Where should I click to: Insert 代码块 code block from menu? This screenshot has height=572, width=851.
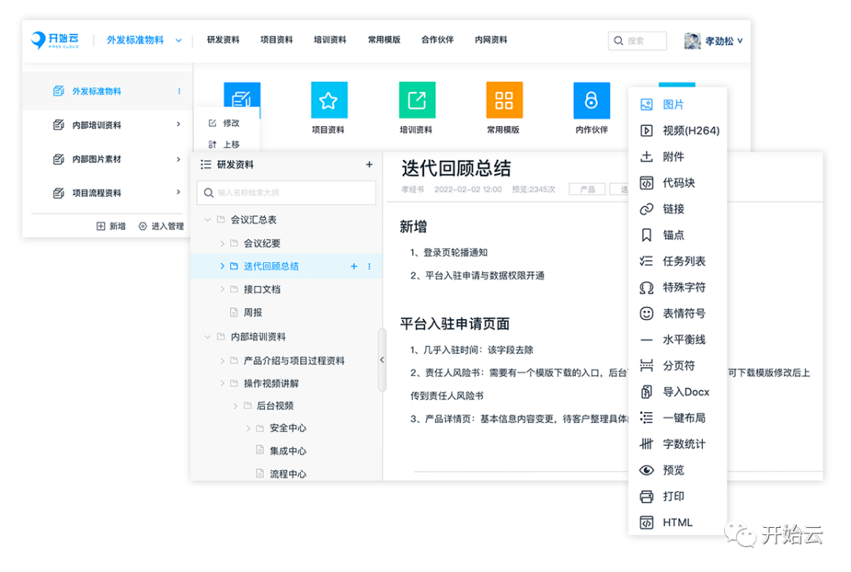[678, 183]
